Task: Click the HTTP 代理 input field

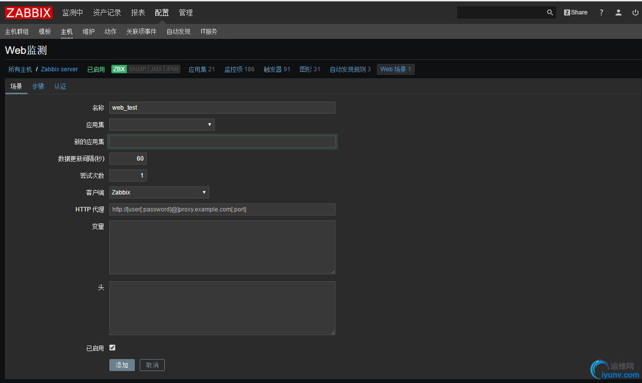Action: click(x=222, y=209)
